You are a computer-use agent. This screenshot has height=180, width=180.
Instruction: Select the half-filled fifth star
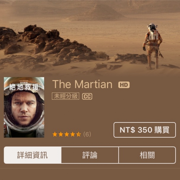tap(79, 134)
